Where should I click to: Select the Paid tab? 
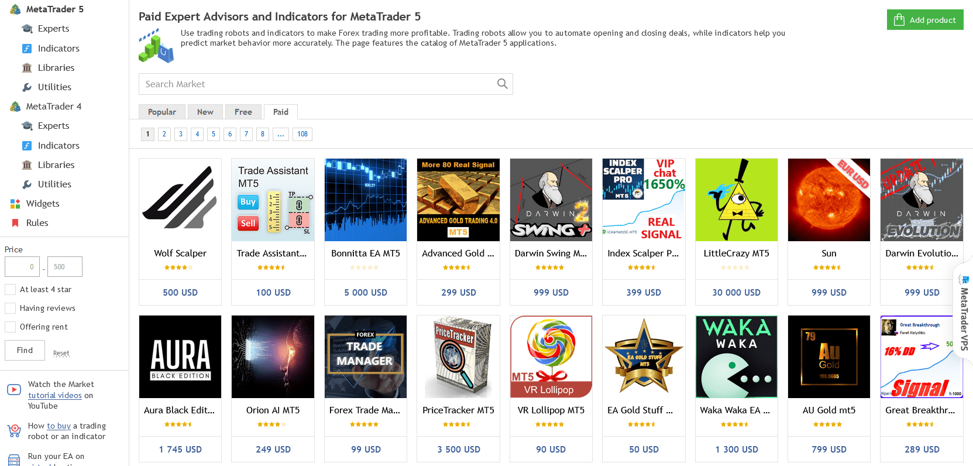[x=281, y=112]
